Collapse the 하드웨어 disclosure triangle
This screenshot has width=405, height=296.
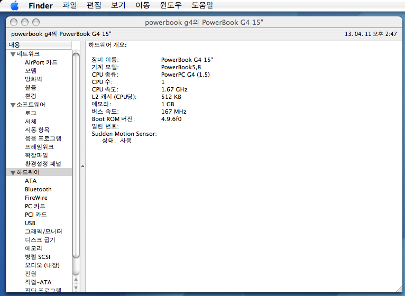point(13,173)
